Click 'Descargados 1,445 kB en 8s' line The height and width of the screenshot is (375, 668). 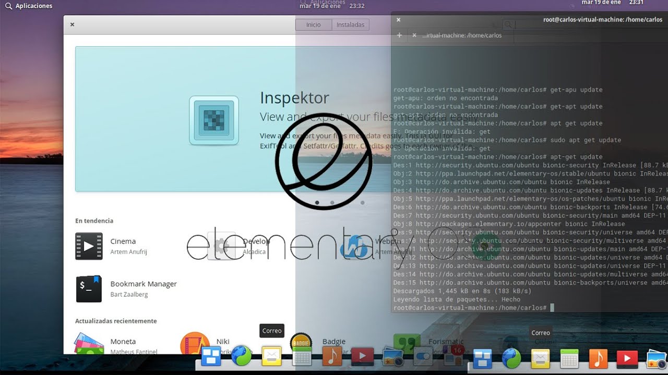pyautogui.click(x=462, y=291)
